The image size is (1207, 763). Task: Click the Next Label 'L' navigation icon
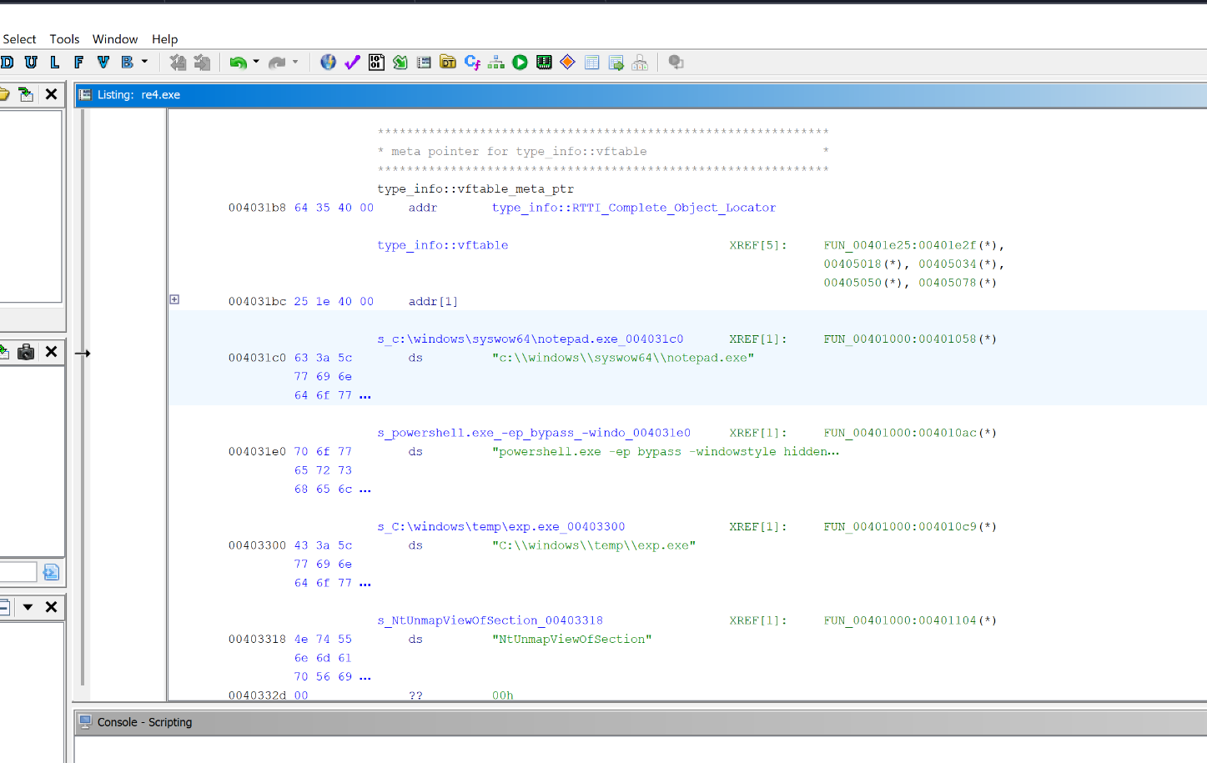(55, 62)
